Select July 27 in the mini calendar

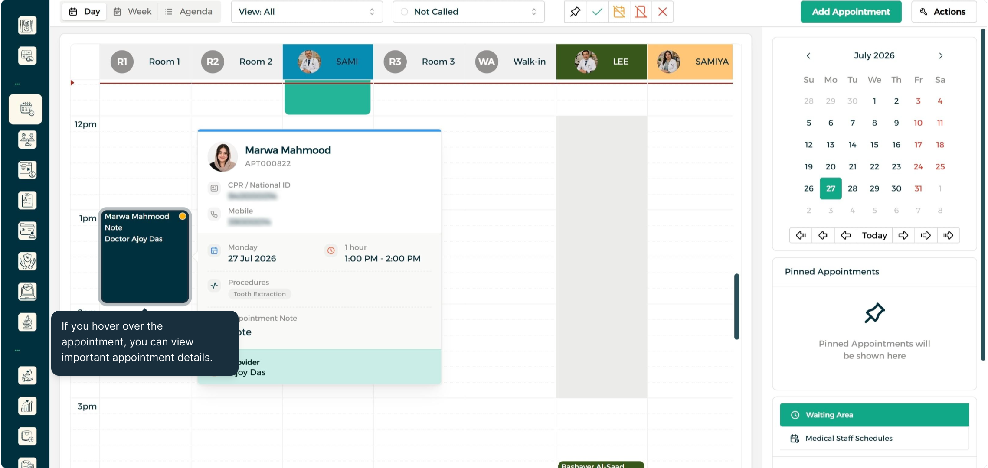(831, 188)
